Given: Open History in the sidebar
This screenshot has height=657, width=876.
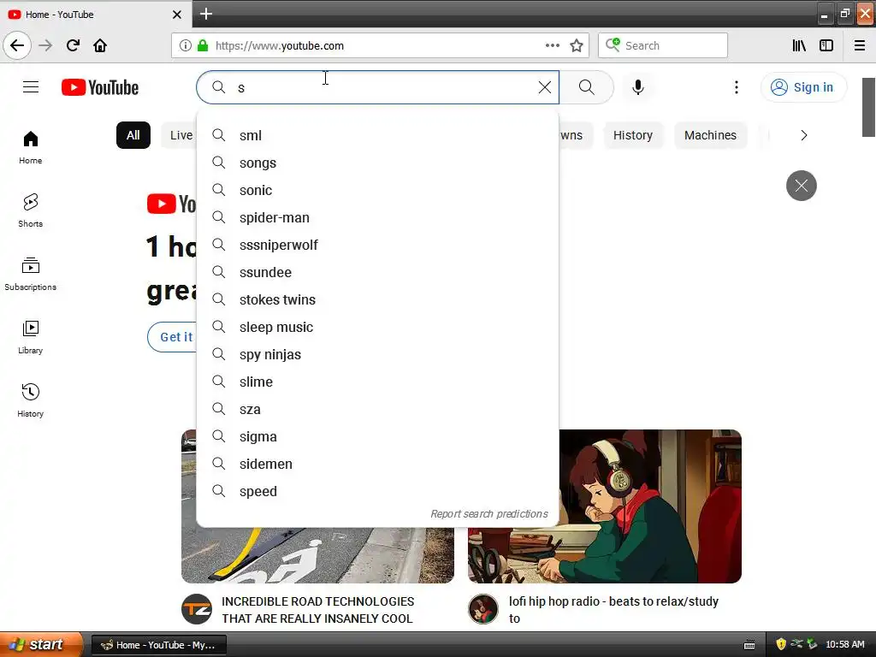Looking at the screenshot, I should coord(31,400).
